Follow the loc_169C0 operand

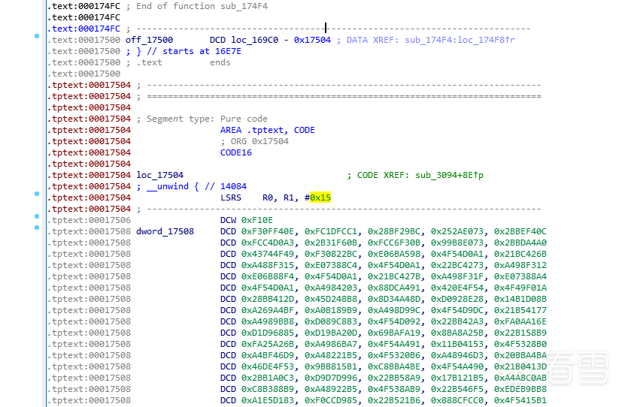pos(255,40)
